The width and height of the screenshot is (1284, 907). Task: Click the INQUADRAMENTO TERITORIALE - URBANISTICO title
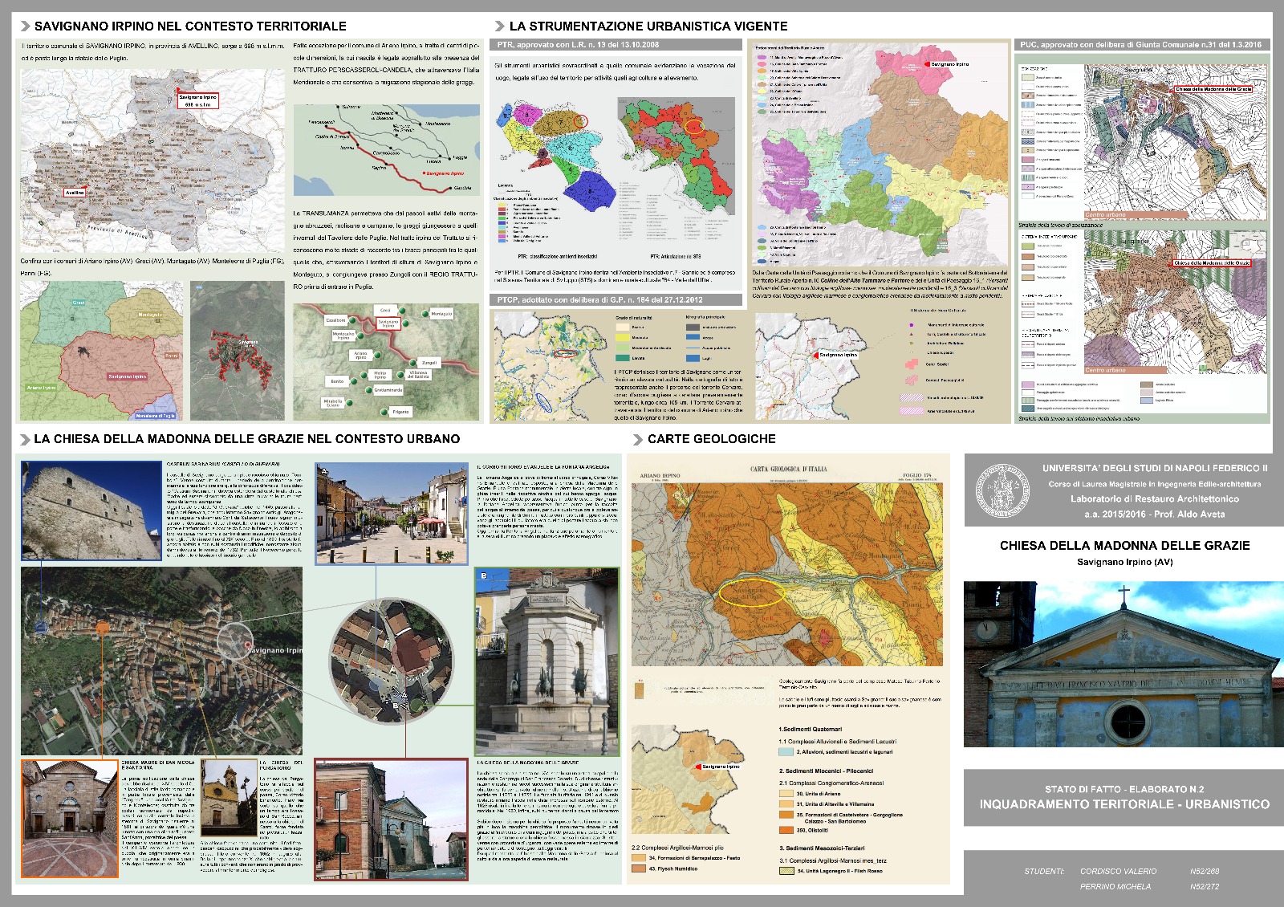click(x=1124, y=804)
